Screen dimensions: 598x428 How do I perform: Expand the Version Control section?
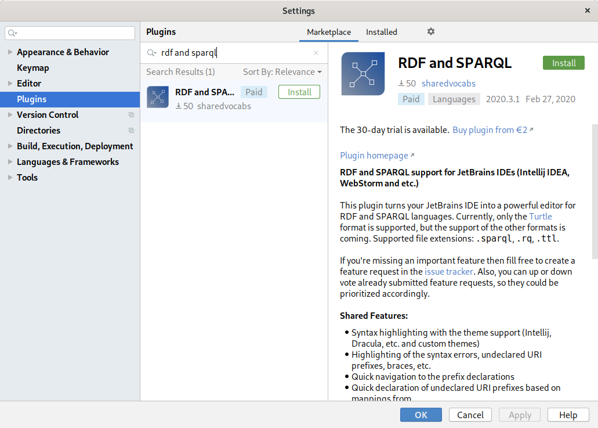[x=10, y=114]
